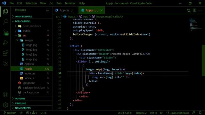
Task: Open the Accounts menu icon
Action: pos(5,95)
